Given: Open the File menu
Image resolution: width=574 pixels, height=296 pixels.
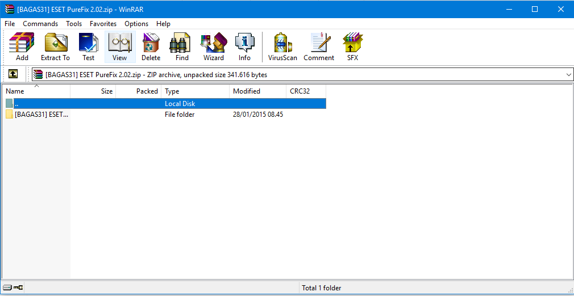Looking at the screenshot, I should (x=10, y=24).
